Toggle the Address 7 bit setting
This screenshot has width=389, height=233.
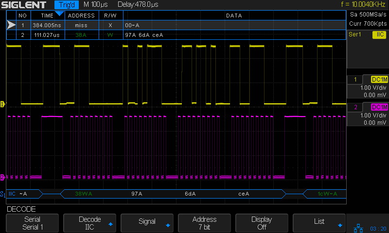coord(204,223)
